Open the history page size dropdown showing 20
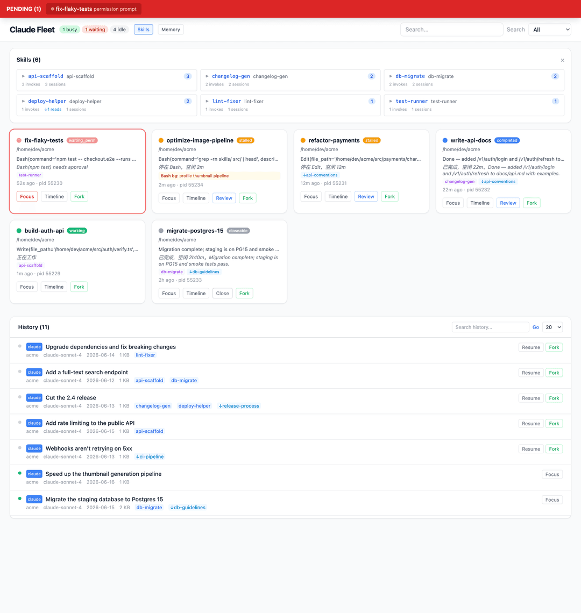This screenshot has height=613, width=581. point(552,327)
